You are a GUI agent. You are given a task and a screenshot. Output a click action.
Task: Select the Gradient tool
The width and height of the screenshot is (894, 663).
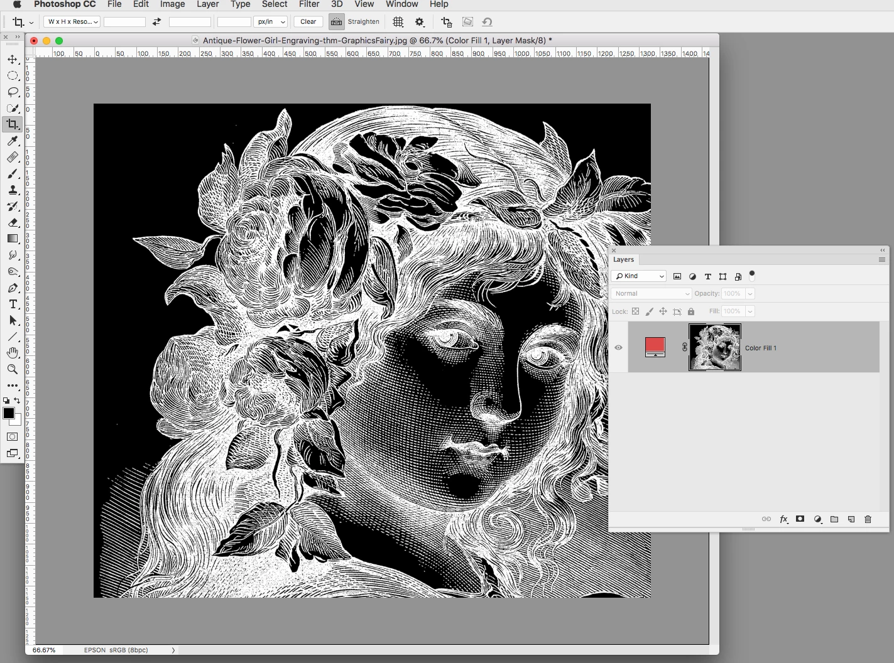coord(13,239)
